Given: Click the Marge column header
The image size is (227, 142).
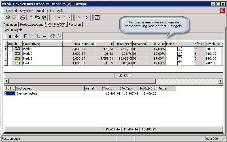Looking at the screenshot, I should coord(166,88).
